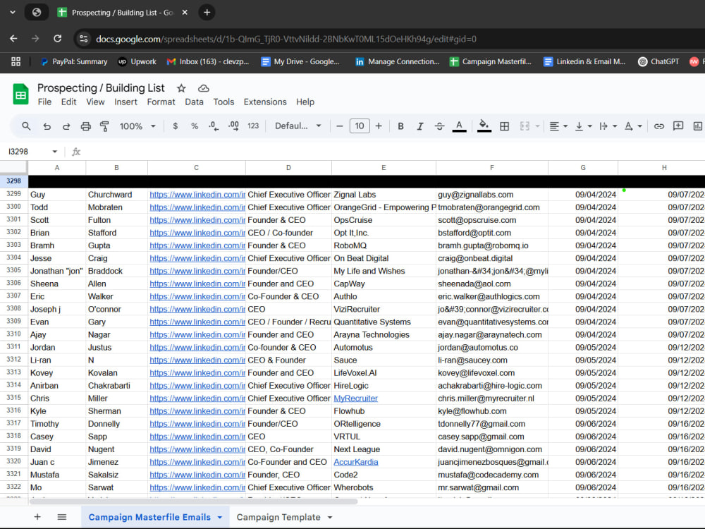This screenshot has width=705, height=529.
Task: Go back in browser
Action: [x=13, y=39]
